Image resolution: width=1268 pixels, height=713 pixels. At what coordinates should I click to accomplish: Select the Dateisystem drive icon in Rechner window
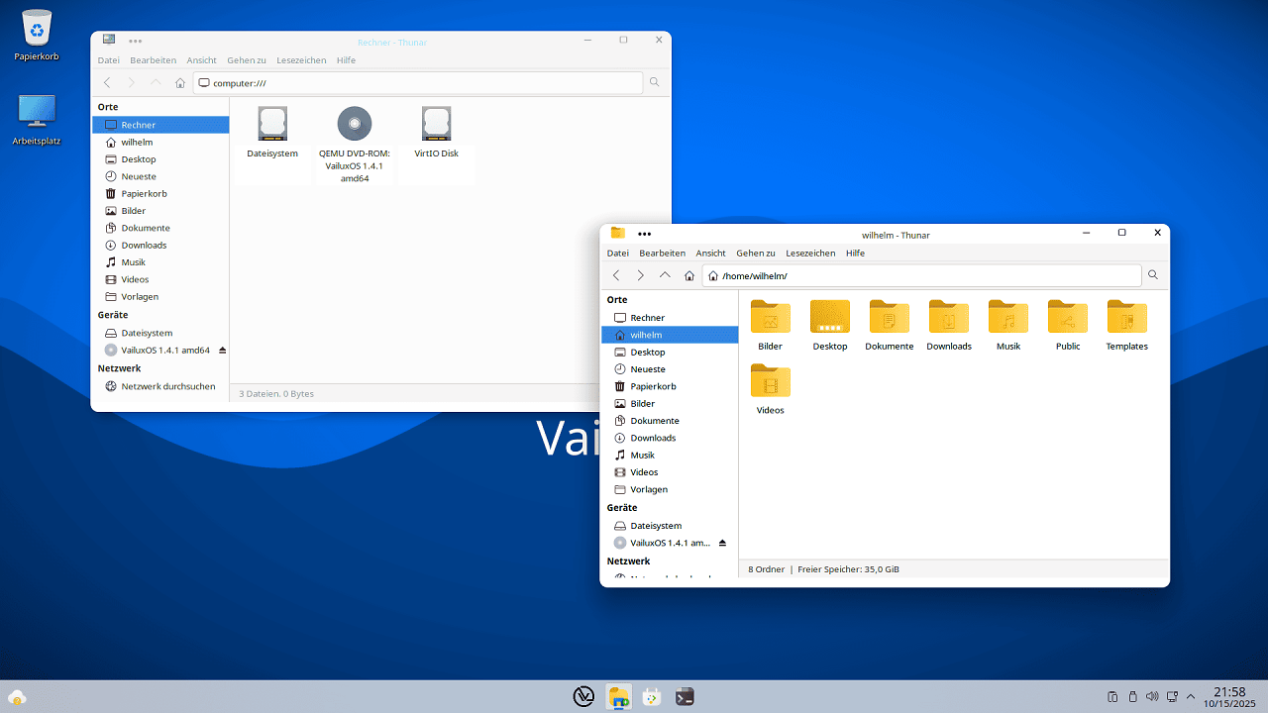[x=272, y=124]
